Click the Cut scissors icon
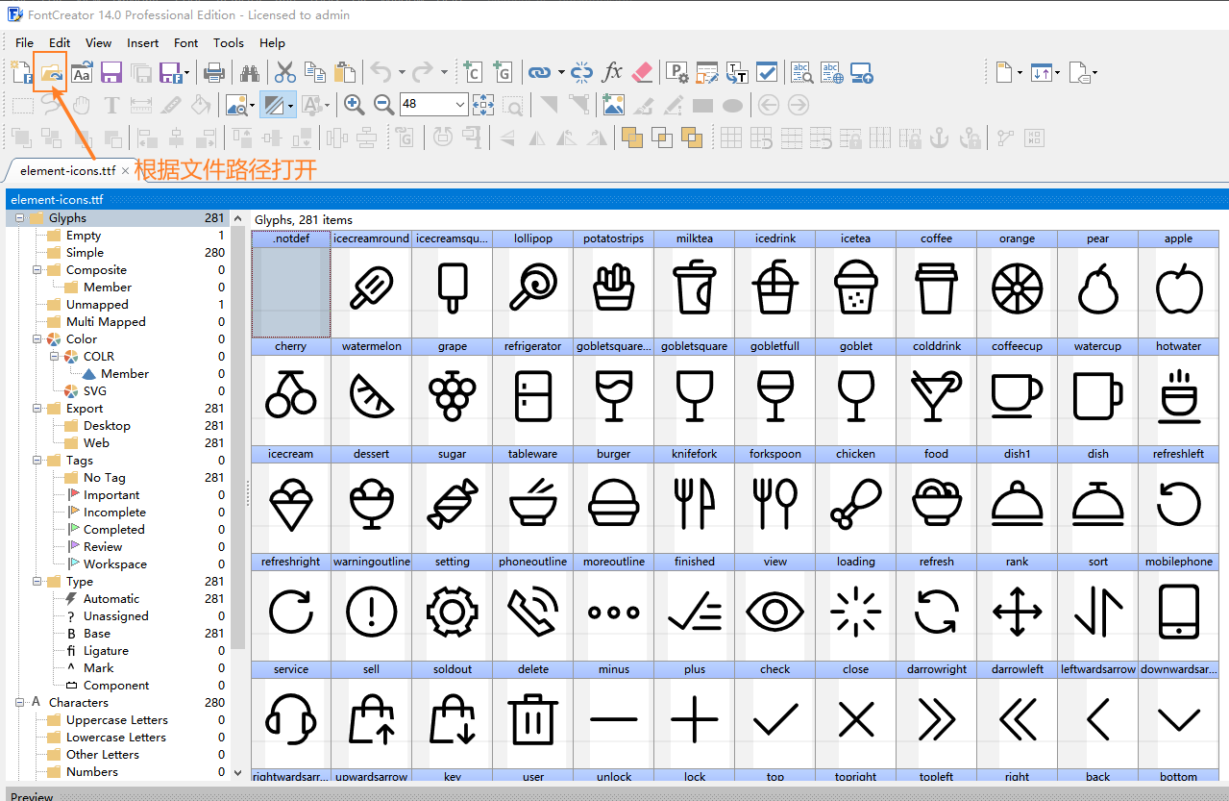Viewport: 1229px width, 801px height. pos(285,72)
